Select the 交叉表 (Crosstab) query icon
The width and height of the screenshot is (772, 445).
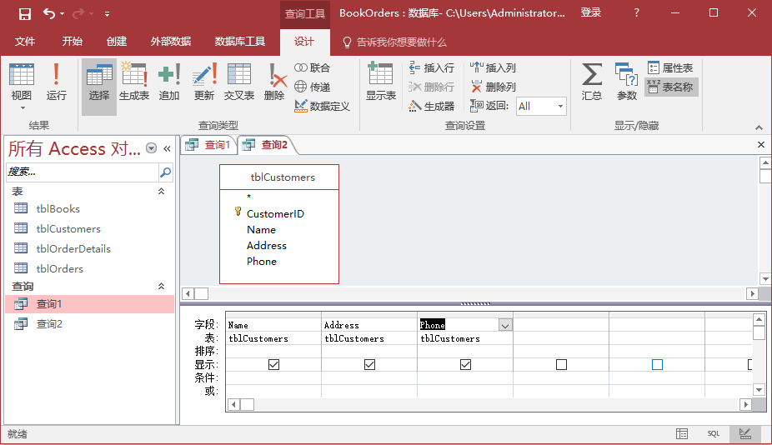[238, 82]
